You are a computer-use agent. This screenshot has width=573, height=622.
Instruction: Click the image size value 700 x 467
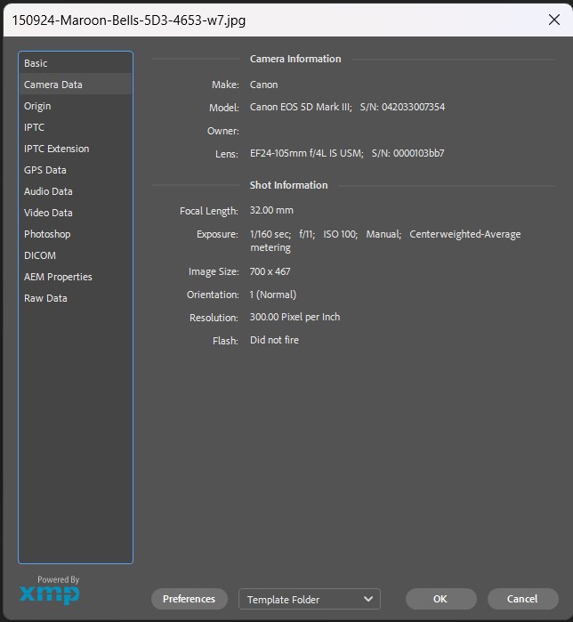pyautogui.click(x=270, y=271)
